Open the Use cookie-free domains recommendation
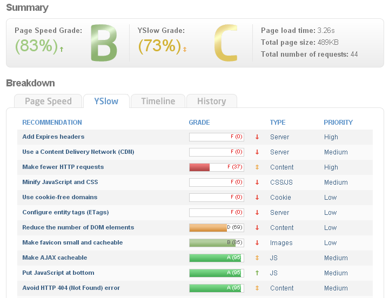Screen dimensions: 389x298 click(x=60, y=198)
